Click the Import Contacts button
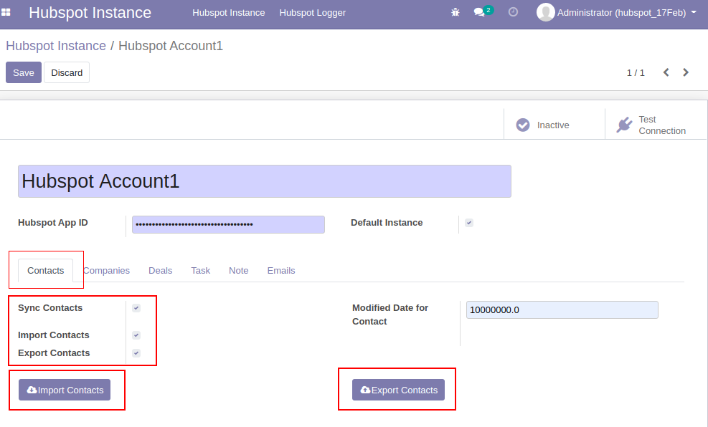The width and height of the screenshot is (708, 427). tap(65, 390)
